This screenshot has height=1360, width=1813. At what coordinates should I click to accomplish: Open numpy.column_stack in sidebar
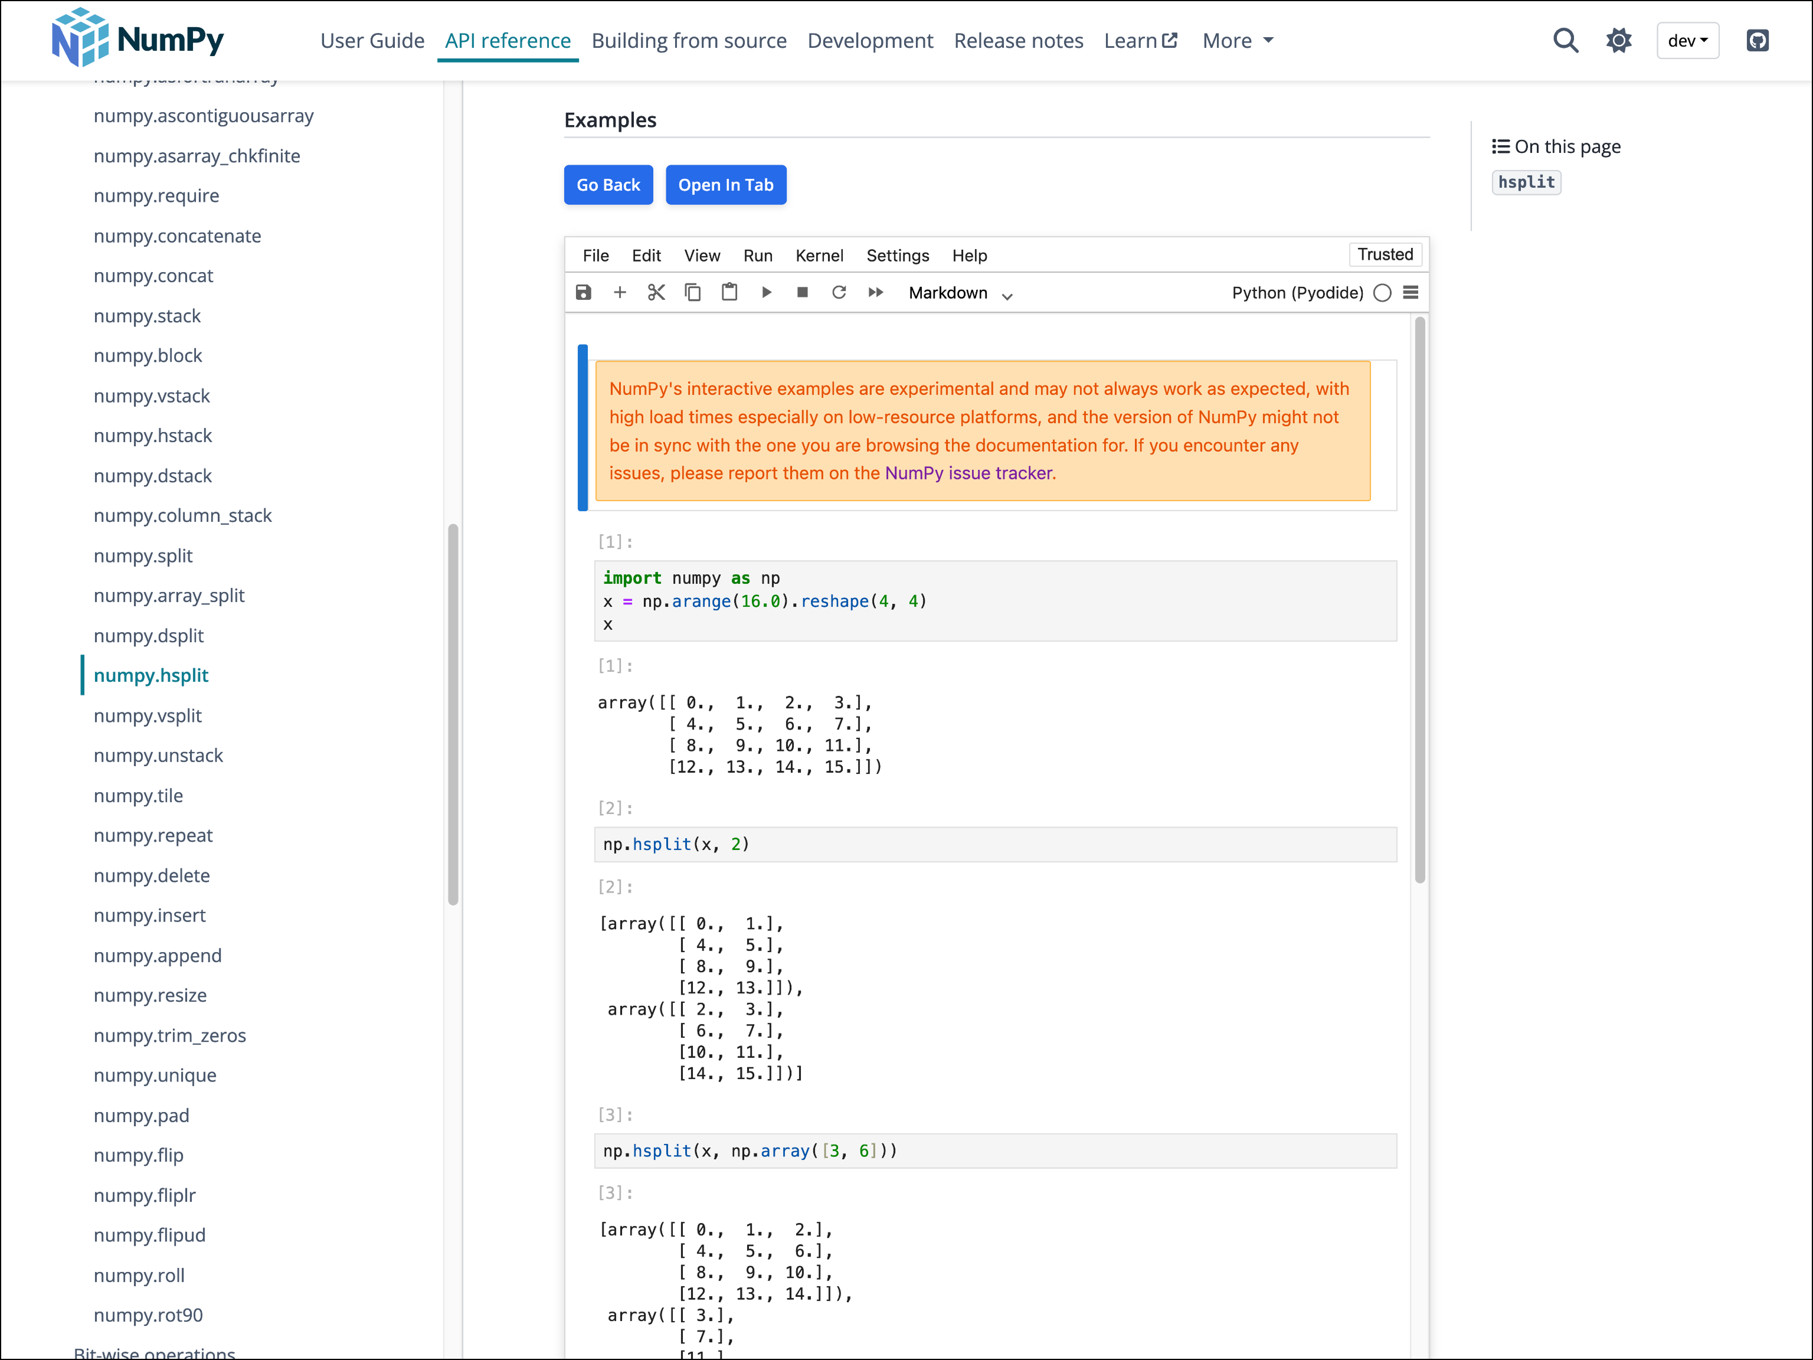pos(182,516)
